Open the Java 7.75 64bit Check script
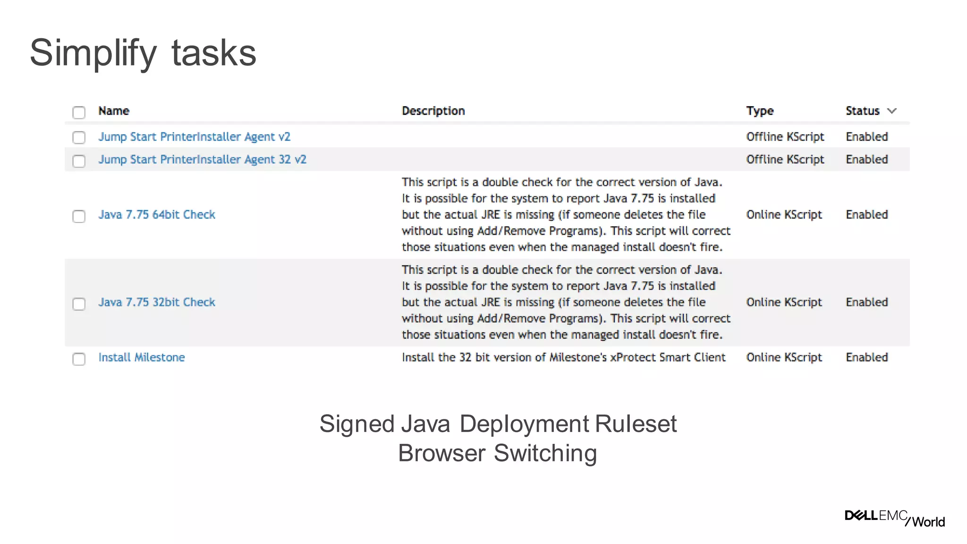967x544 pixels. [x=157, y=214]
